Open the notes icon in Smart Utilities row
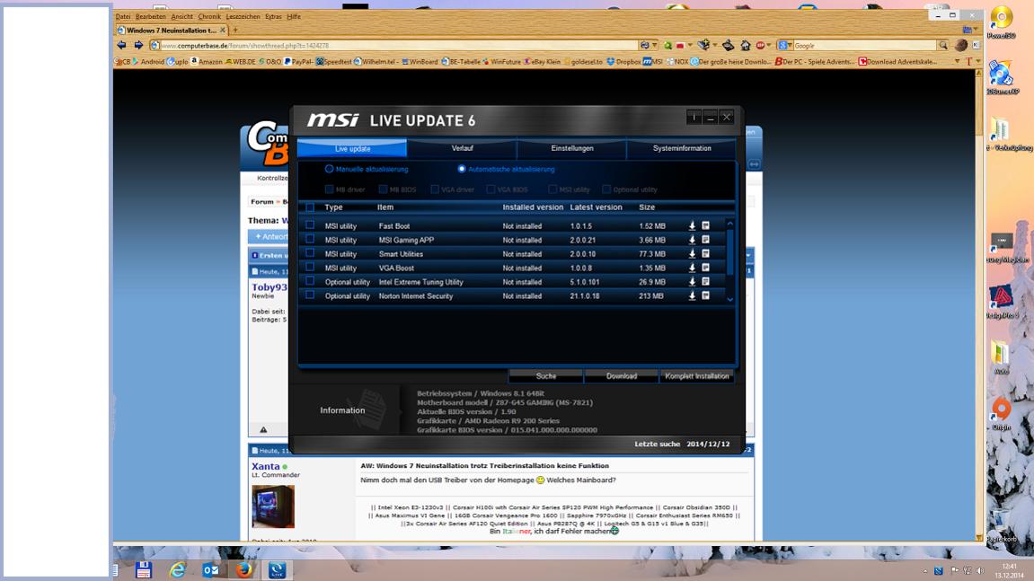1034x581 pixels. (705, 253)
